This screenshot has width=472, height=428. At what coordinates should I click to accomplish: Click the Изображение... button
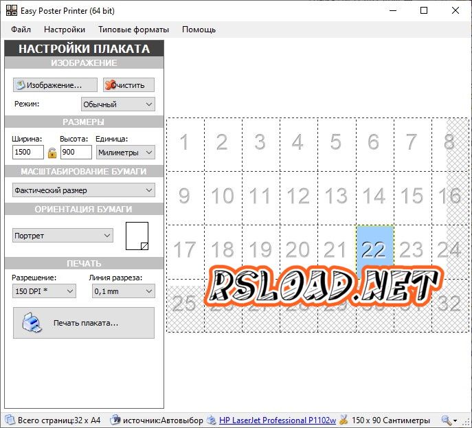[55, 85]
